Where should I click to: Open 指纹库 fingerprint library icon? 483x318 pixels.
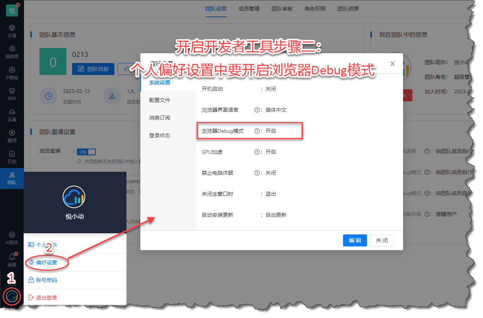12,52
